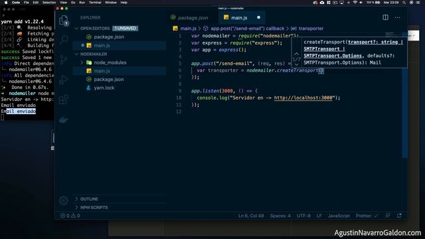Viewport: 425px width, 239px height.
Task: Click the editor vertical scrollbar
Action: coord(405,95)
